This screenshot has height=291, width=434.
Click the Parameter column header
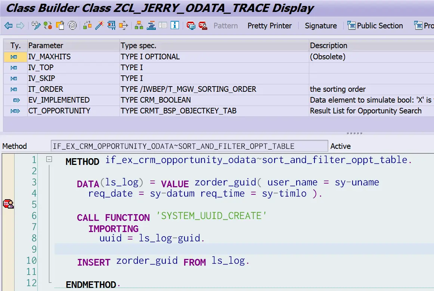click(x=73, y=45)
